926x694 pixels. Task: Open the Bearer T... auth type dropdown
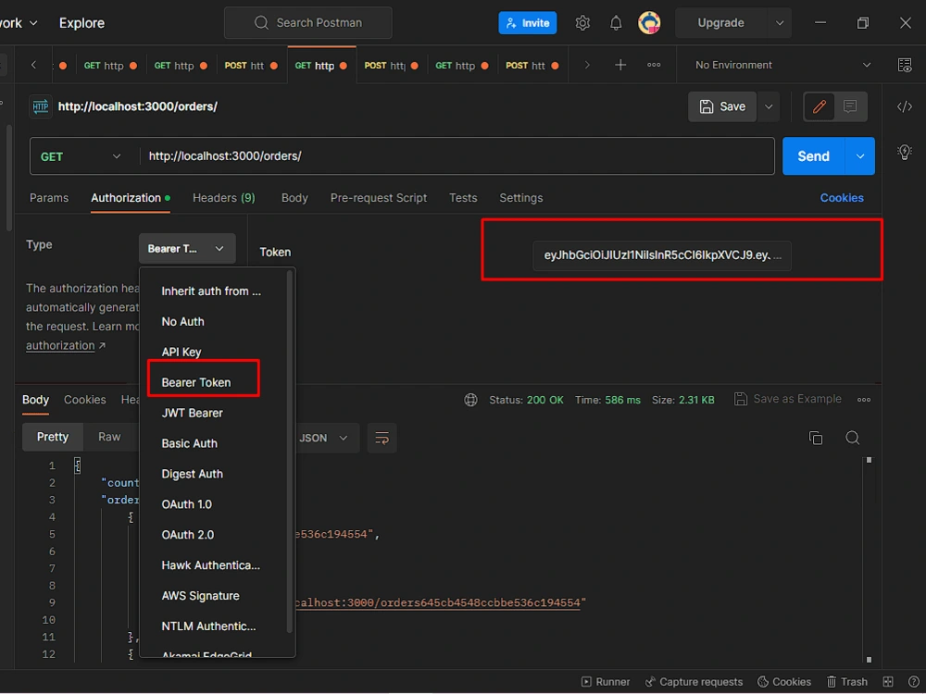pyautogui.click(x=187, y=248)
